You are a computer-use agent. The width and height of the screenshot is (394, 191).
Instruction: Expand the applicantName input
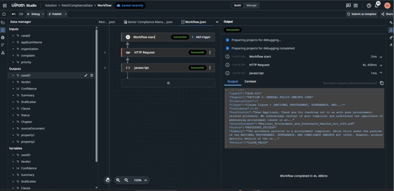13,42
